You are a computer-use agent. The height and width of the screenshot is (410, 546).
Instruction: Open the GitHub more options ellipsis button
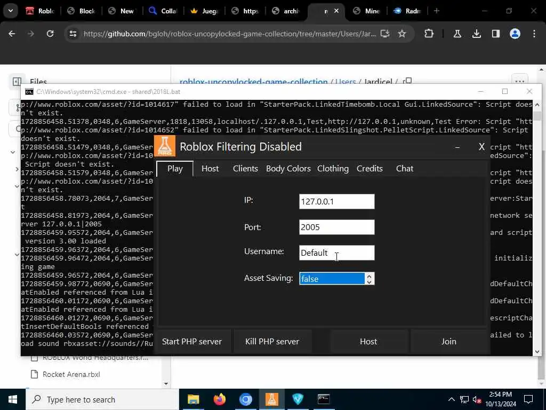(519, 82)
